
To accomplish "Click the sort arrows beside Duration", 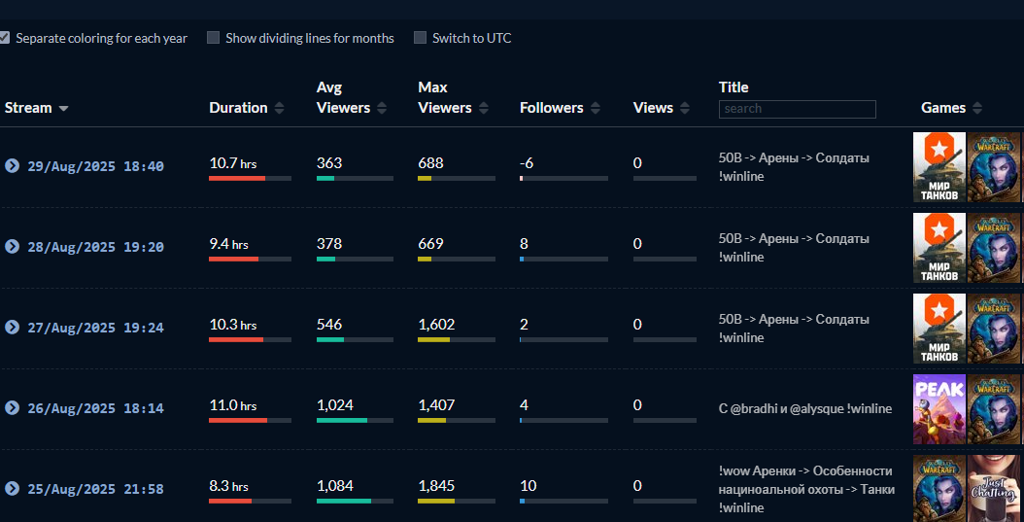I will [x=280, y=108].
